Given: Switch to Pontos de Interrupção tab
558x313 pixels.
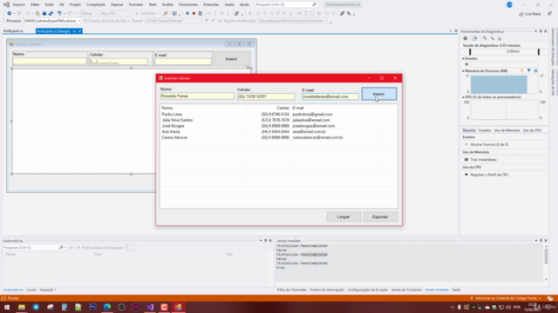Looking at the screenshot, I should coord(327,290).
